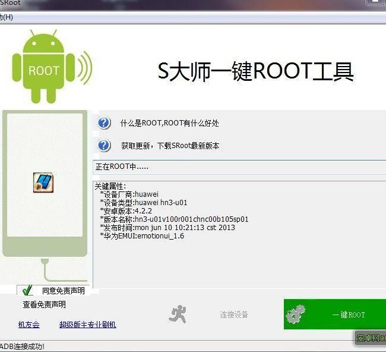Image resolution: width=386 pixels, height=352 pixels.
Task: Click the running man connect icon
Action: click(x=178, y=315)
